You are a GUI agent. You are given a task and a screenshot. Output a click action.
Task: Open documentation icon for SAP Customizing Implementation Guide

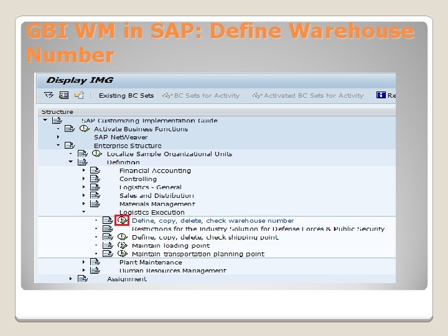point(57,120)
